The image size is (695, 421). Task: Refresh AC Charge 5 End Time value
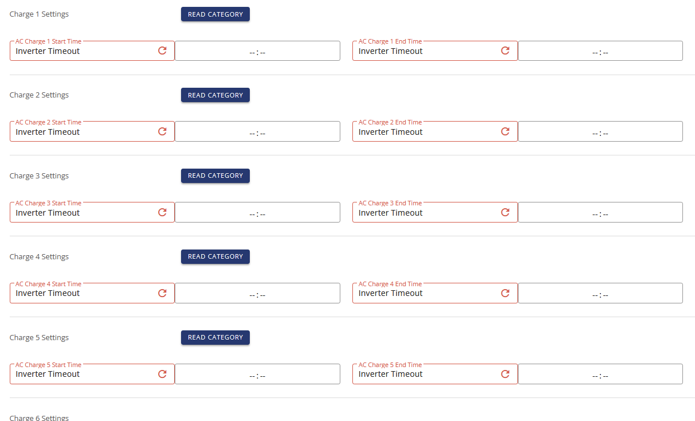tap(505, 374)
